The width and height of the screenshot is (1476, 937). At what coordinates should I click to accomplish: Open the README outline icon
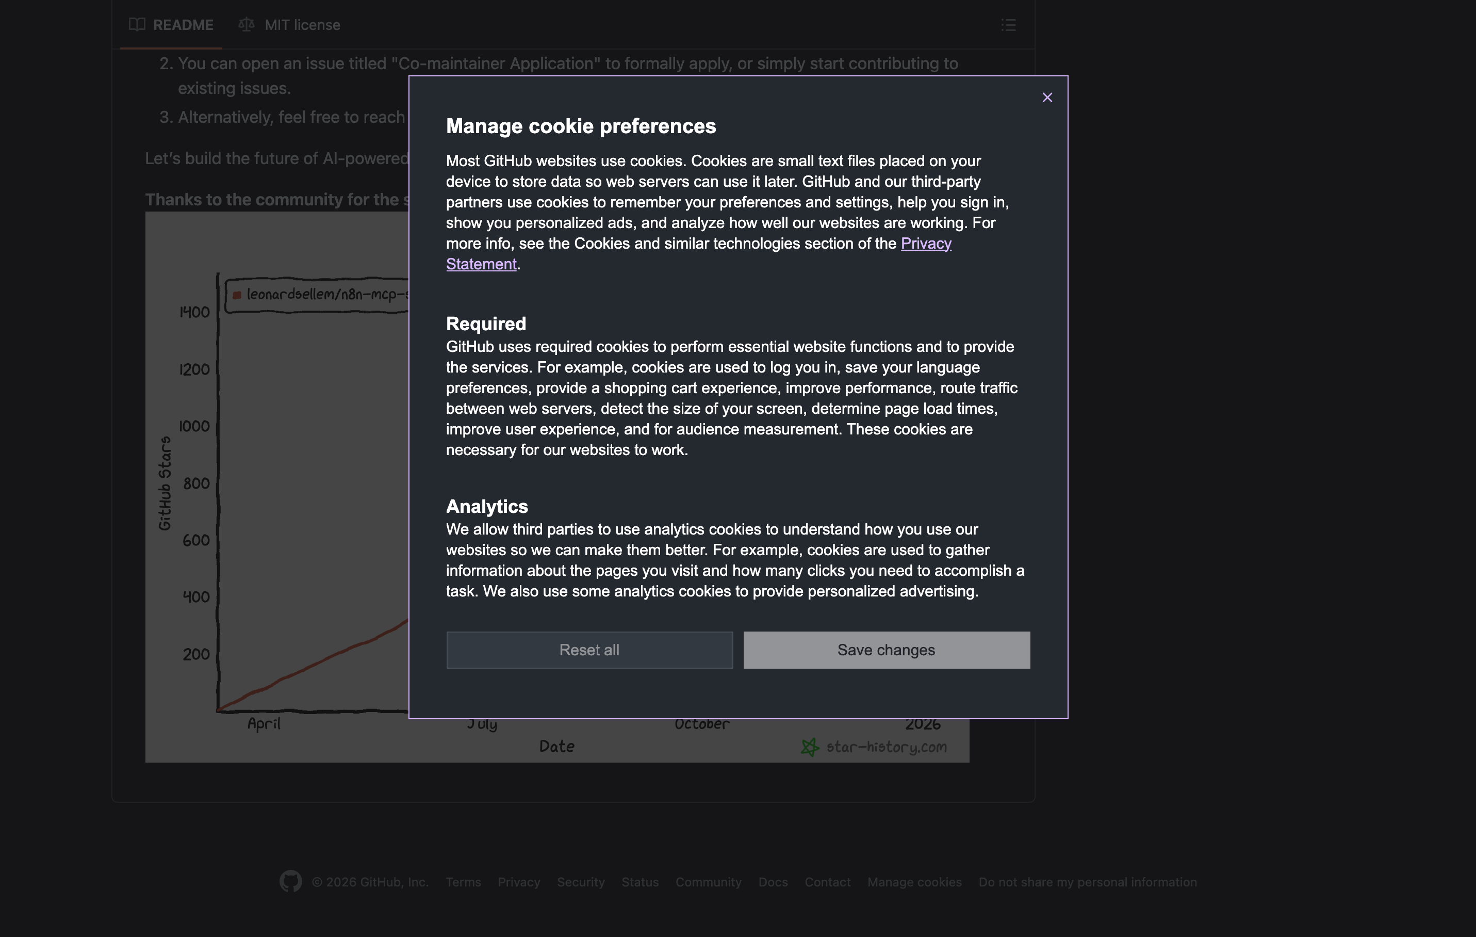pyautogui.click(x=1008, y=25)
